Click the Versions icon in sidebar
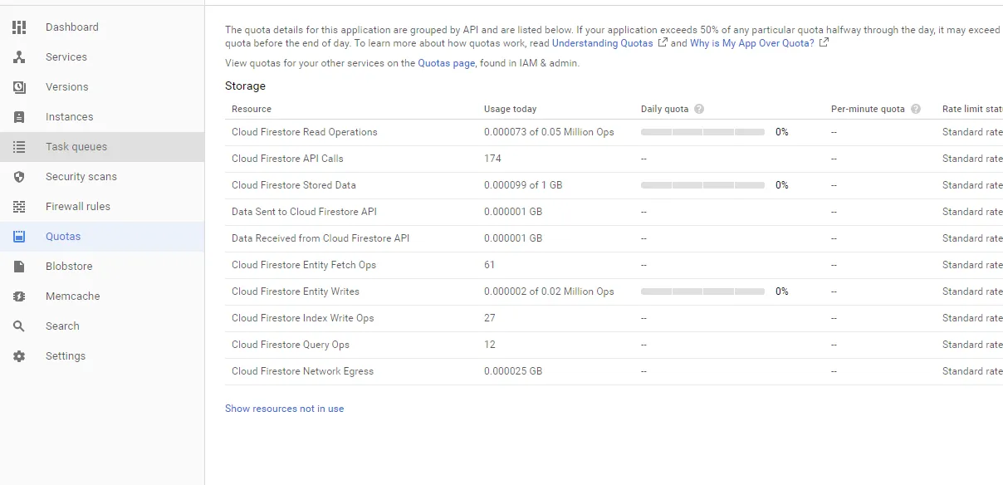 [x=19, y=87]
